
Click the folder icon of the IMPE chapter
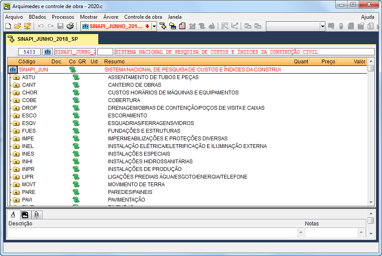click(x=16, y=139)
